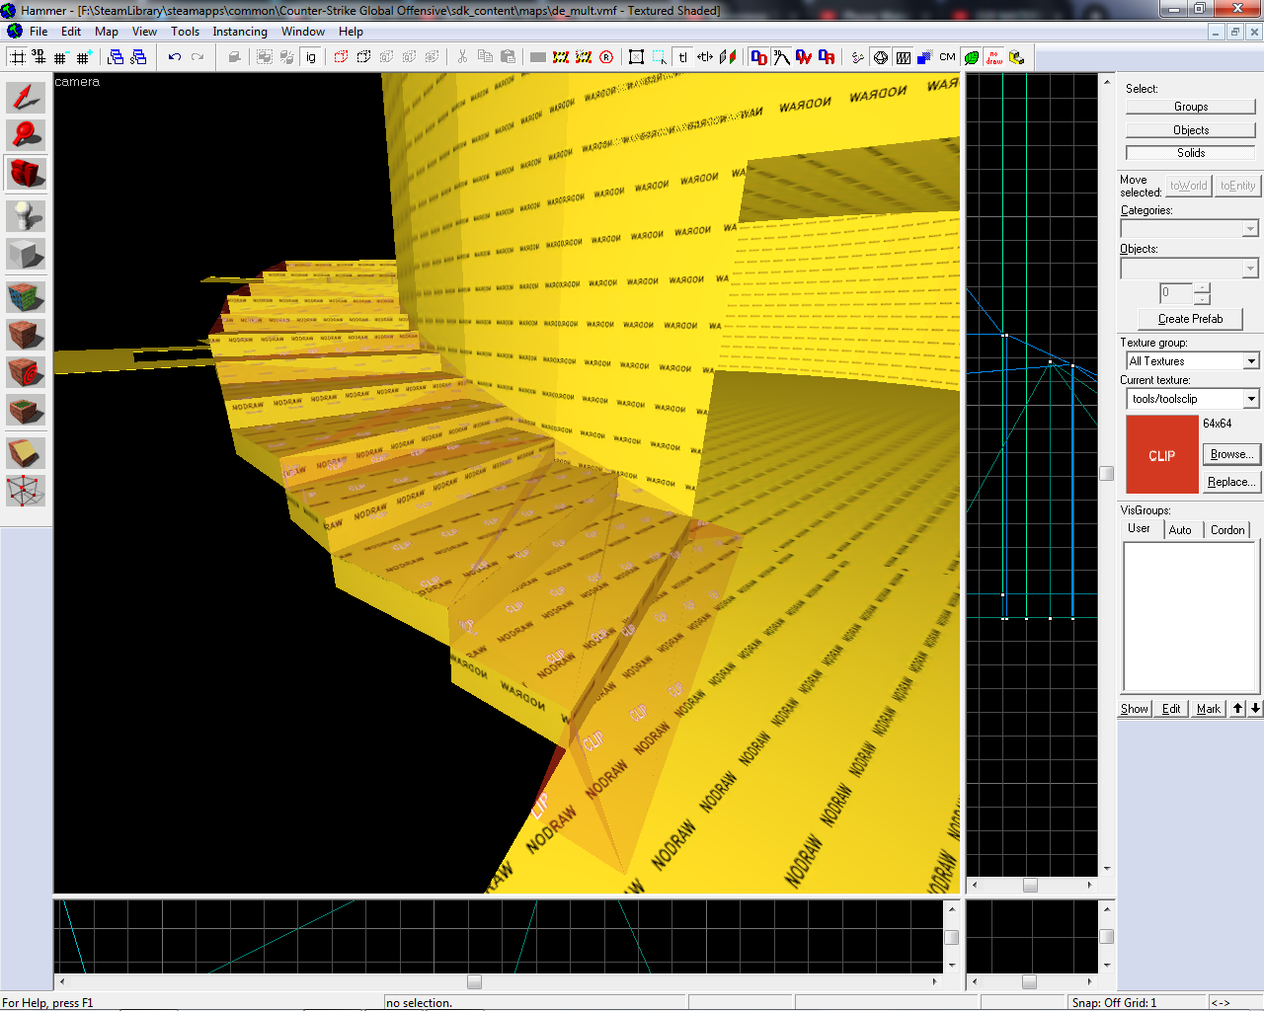Click the Copy icon in toolbar
The height and width of the screenshot is (1011, 1264).
tap(485, 57)
